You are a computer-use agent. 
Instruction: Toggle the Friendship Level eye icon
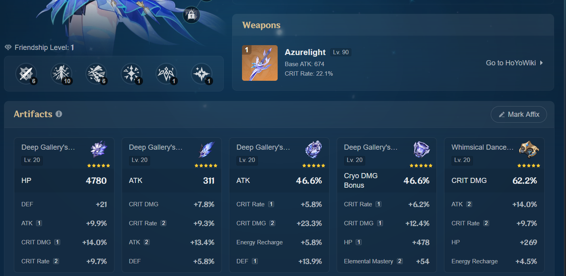point(8,48)
